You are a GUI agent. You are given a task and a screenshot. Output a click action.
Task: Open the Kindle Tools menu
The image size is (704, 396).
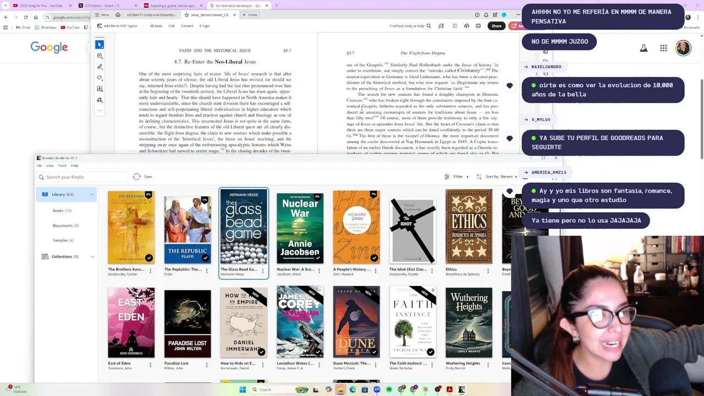tap(62, 166)
